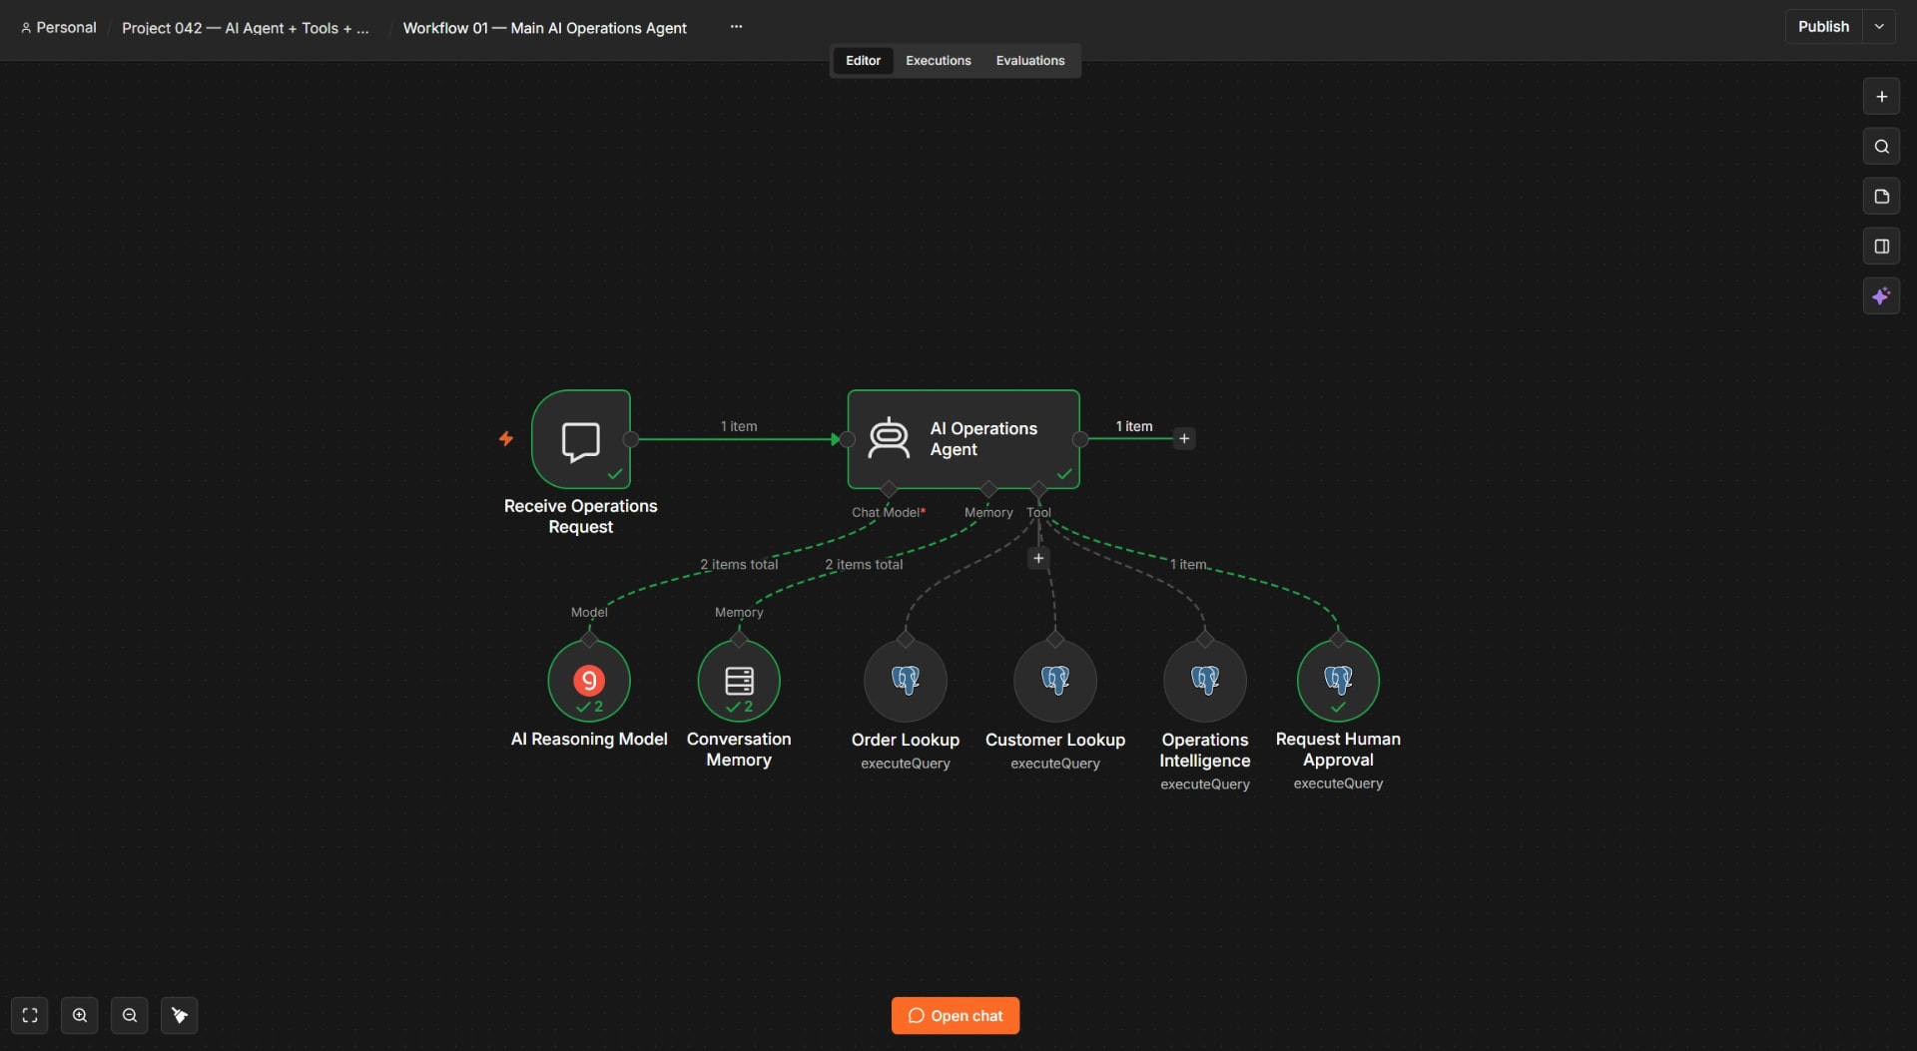Click the Open chat button

click(956, 1016)
